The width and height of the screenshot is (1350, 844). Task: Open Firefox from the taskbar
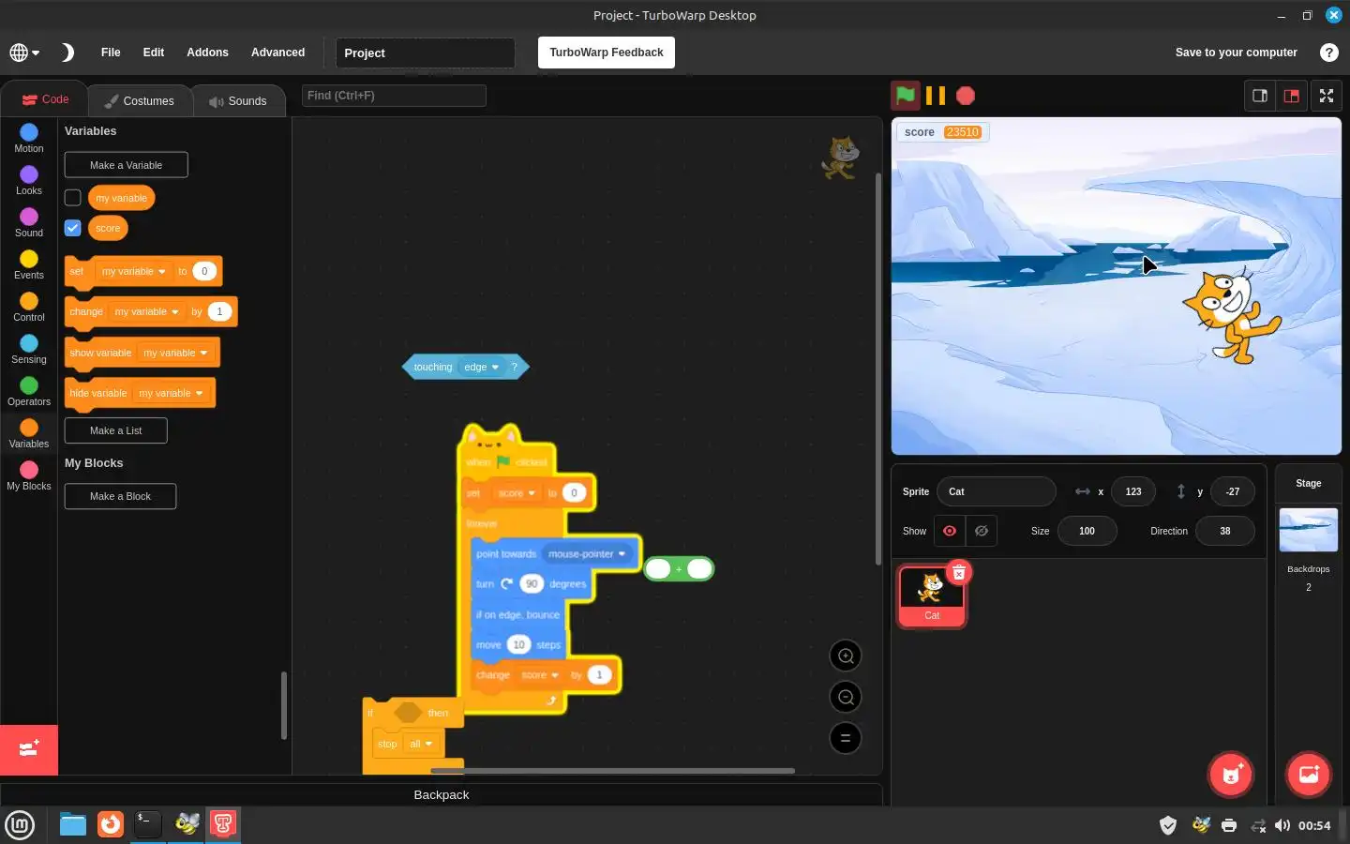click(x=111, y=824)
